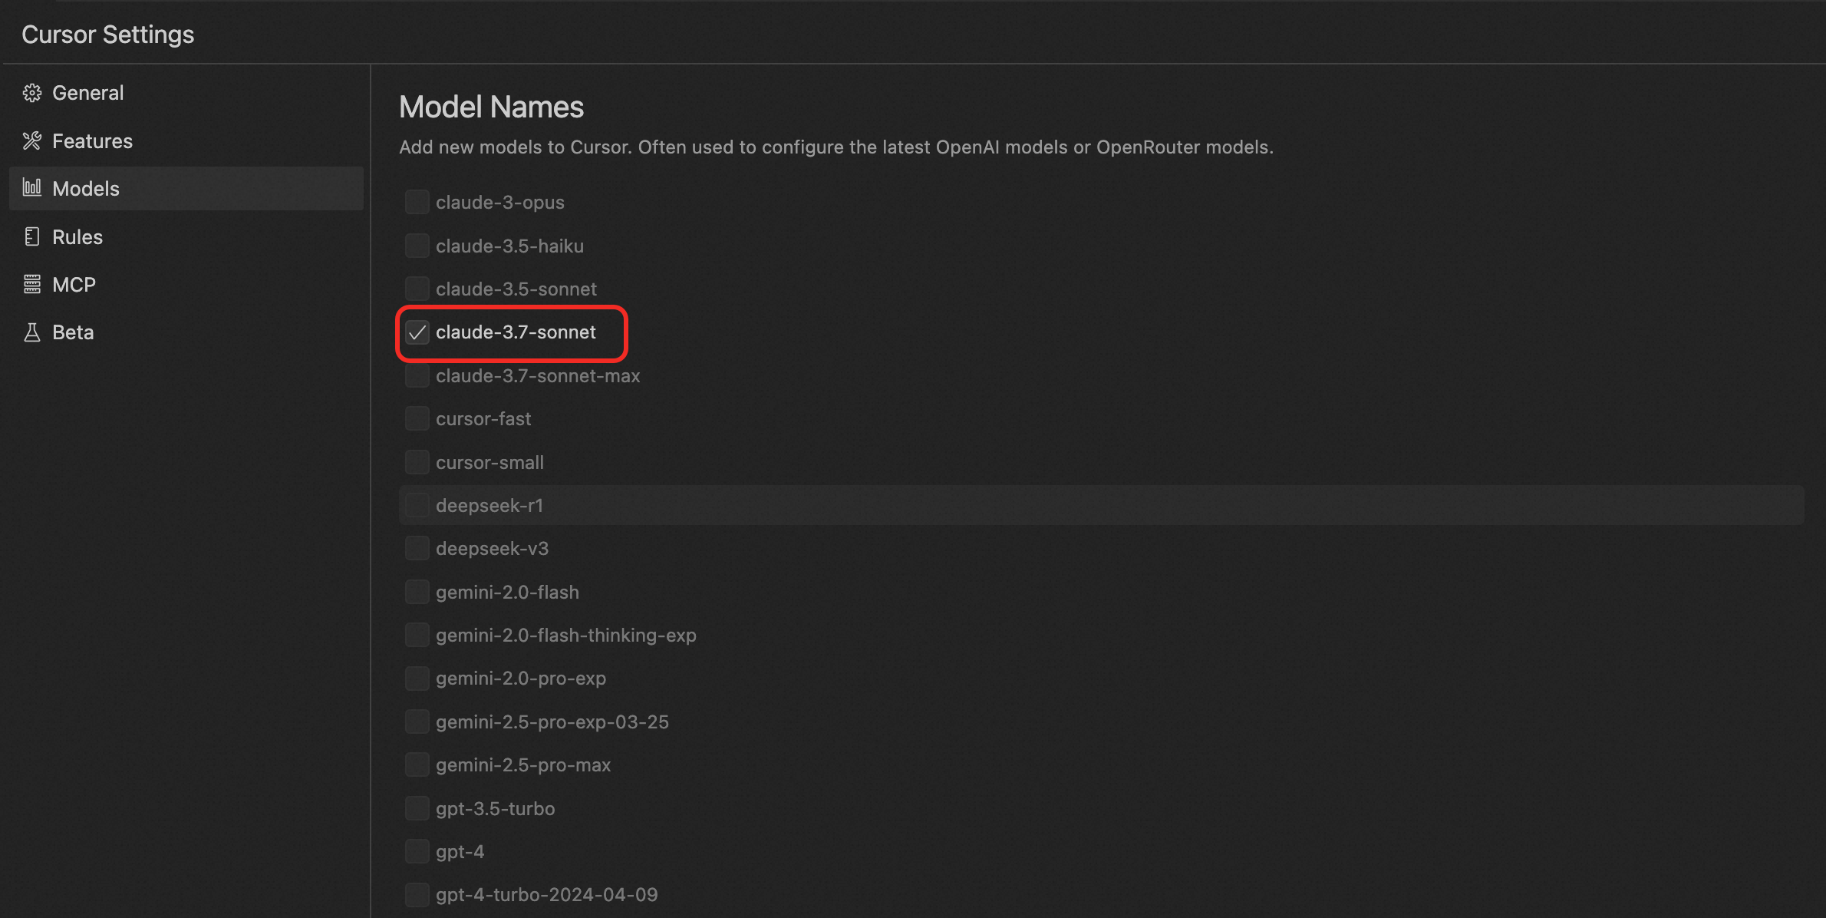Switch to the Beta settings section
Viewport: 1826px width, 918px height.
(x=73, y=332)
